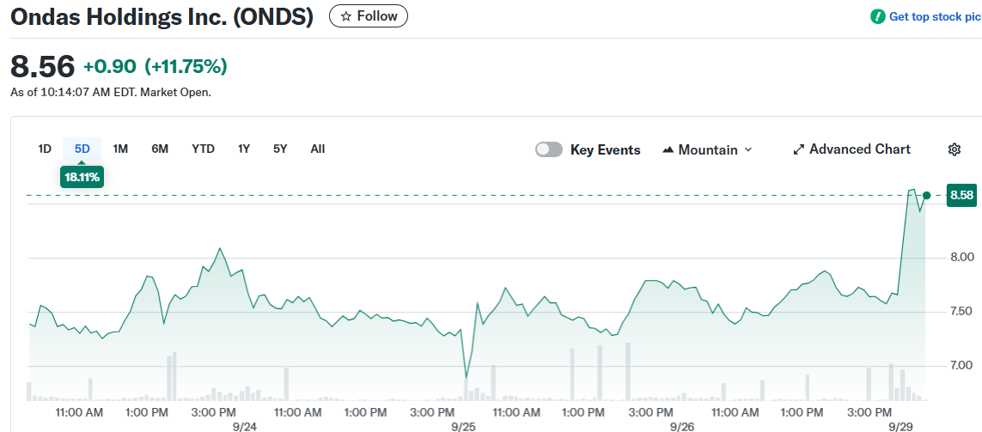Click the green dot at chart line end
Image resolution: width=982 pixels, height=432 pixels.
926,195
